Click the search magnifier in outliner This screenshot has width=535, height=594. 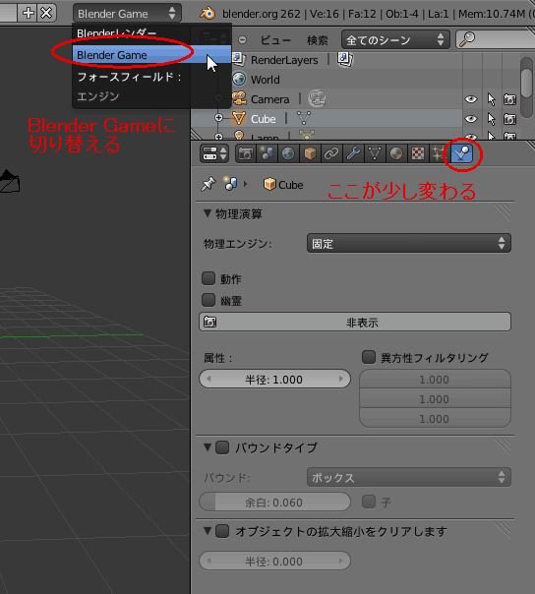(467, 39)
